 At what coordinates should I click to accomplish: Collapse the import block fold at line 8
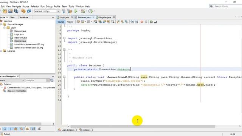[x=64, y=38]
